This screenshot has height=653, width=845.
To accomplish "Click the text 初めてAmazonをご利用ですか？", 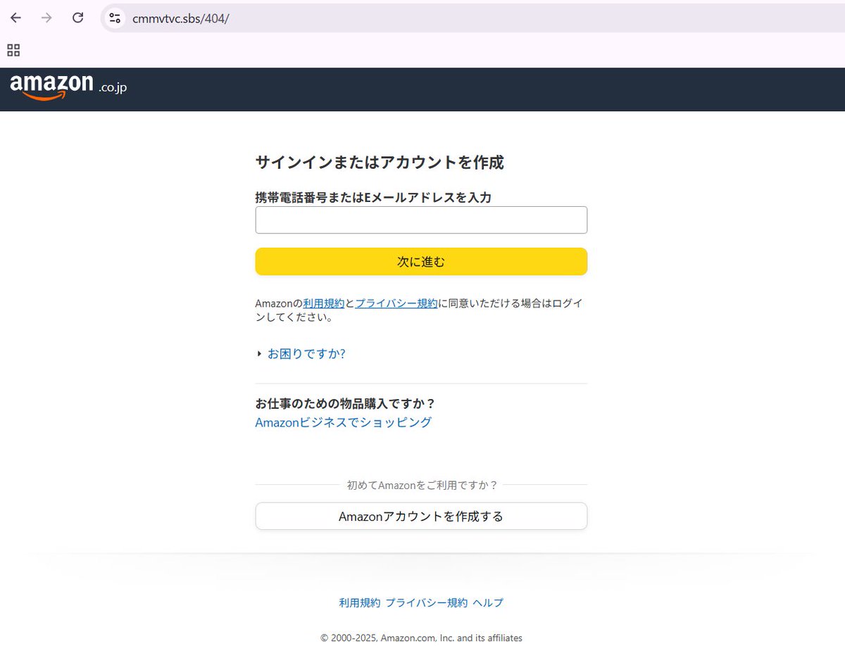I will 423,485.
